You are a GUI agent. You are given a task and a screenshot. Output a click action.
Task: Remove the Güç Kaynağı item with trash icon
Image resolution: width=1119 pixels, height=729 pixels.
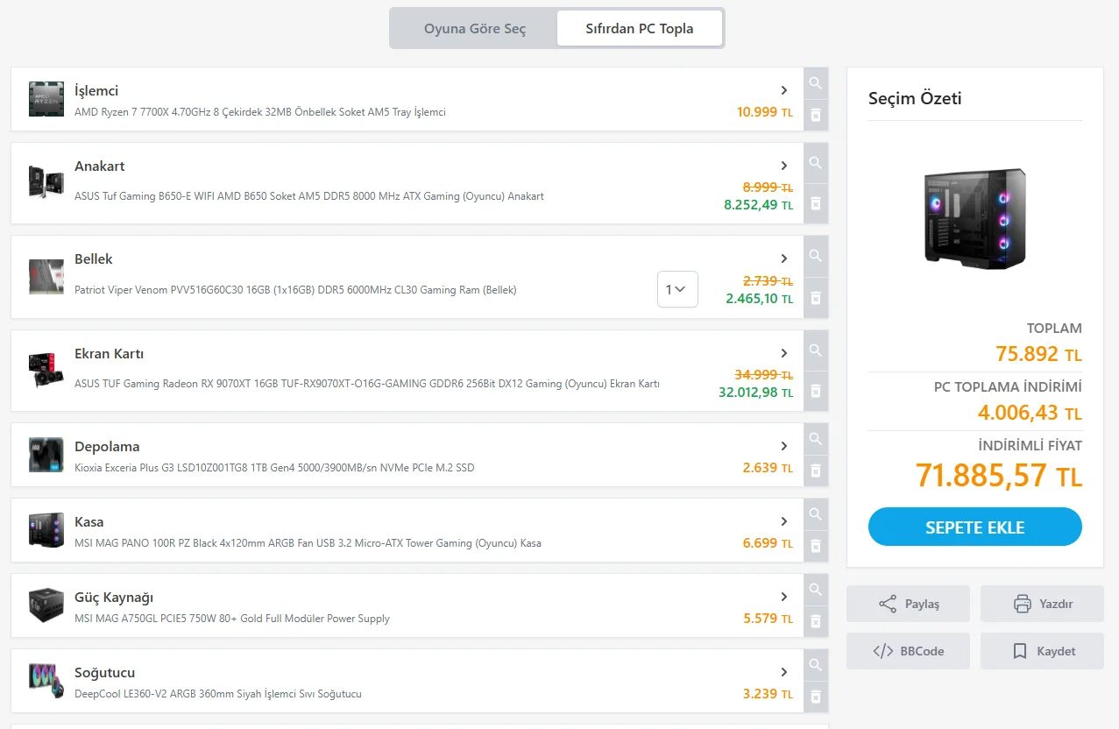point(816,621)
